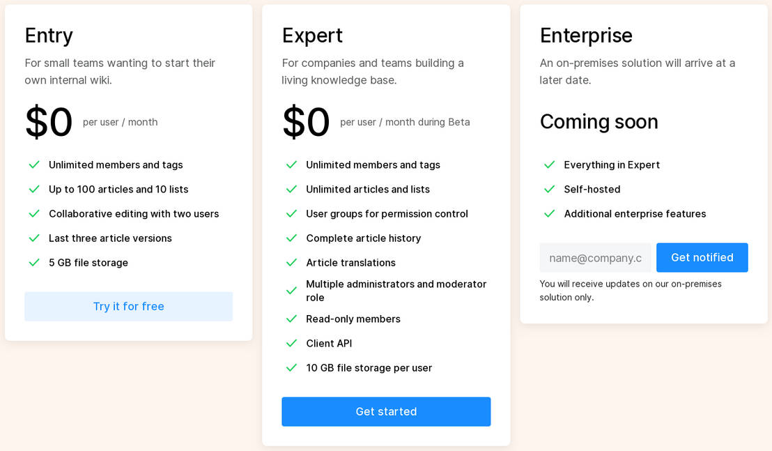The height and width of the screenshot is (451, 772).
Task: Click the Entry plan heading
Action: tap(49, 36)
